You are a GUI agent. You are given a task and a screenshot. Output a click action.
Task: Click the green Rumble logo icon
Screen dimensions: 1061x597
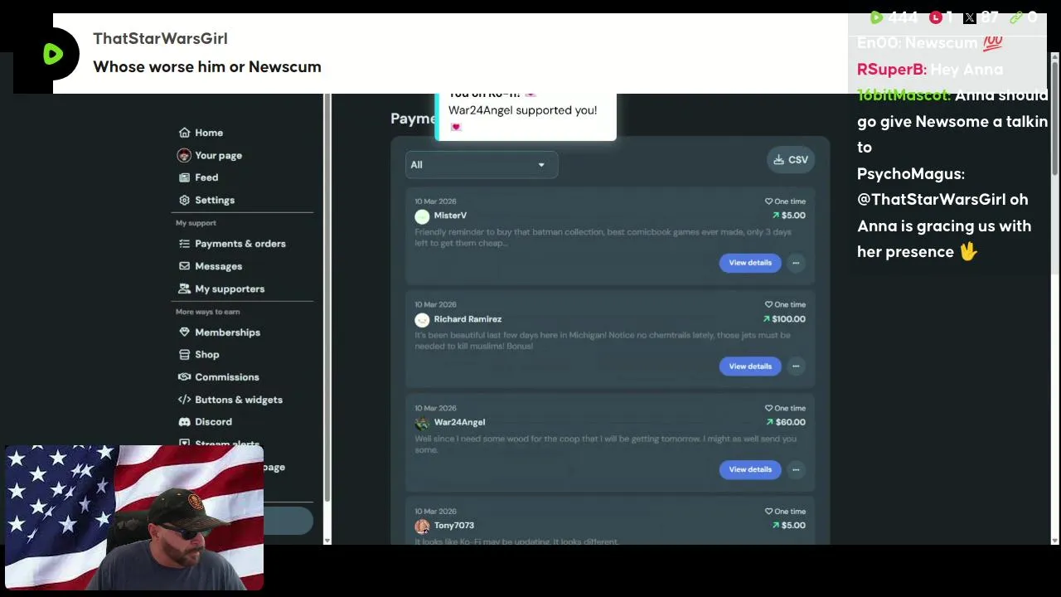click(52, 54)
